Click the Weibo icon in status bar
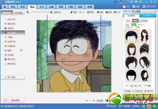This screenshot has height=109, width=158. pos(149,106)
